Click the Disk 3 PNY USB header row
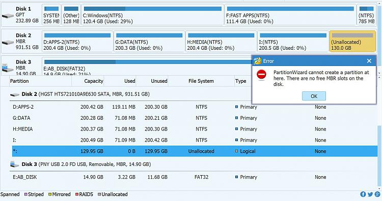This screenshot has width=382, height=201. tap(194, 164)
